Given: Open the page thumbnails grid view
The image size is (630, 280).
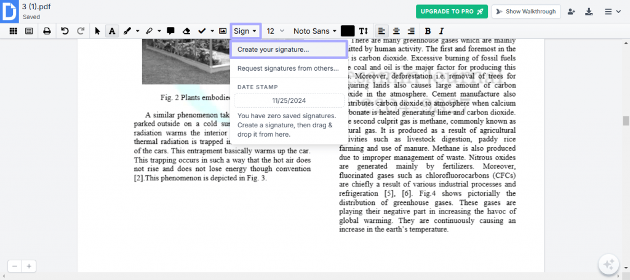Looking at the screenshot, I should pos(12,31).
